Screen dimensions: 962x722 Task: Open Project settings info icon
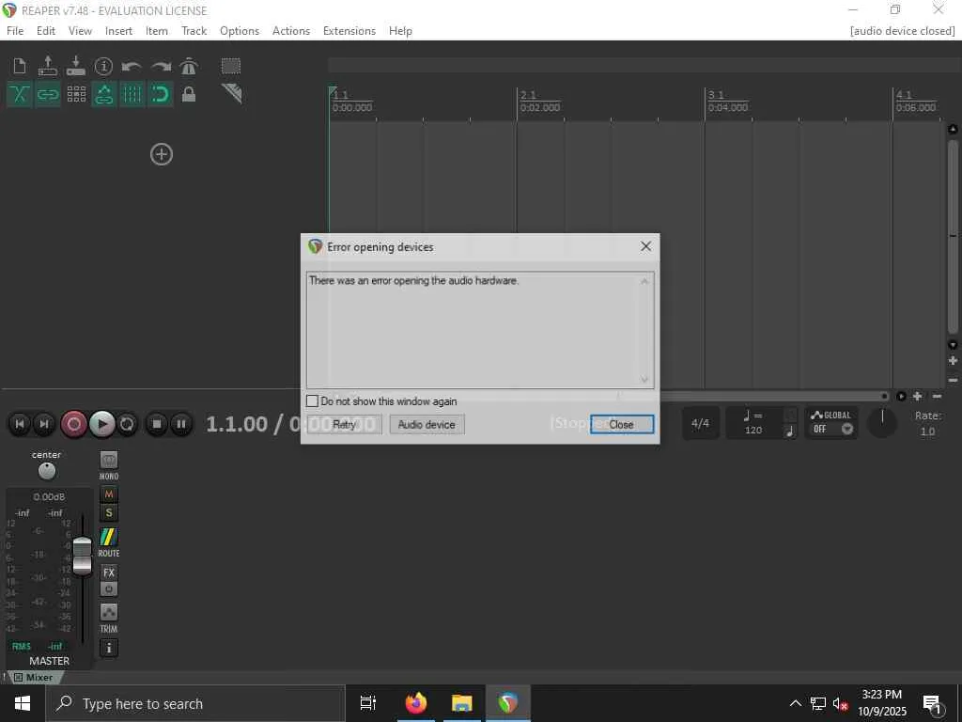pos(103,66)
